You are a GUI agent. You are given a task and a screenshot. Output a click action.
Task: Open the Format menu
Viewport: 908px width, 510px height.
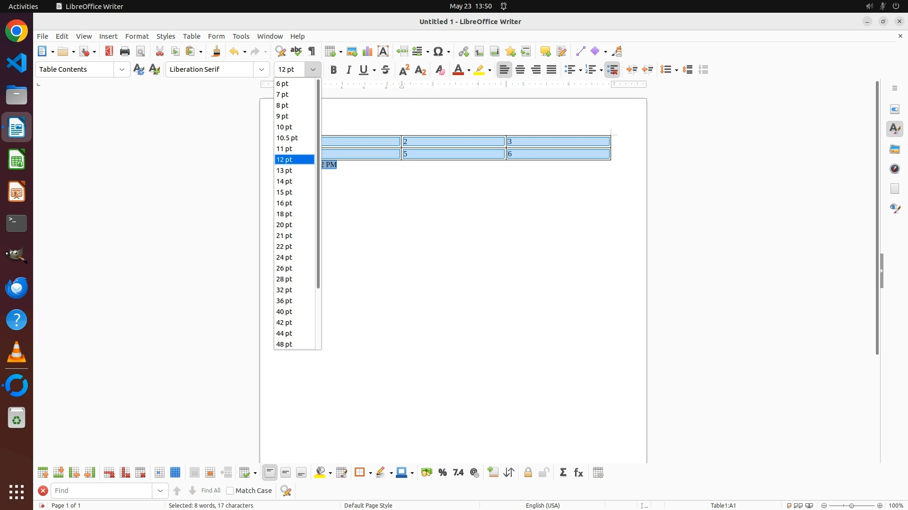(137, 36)
